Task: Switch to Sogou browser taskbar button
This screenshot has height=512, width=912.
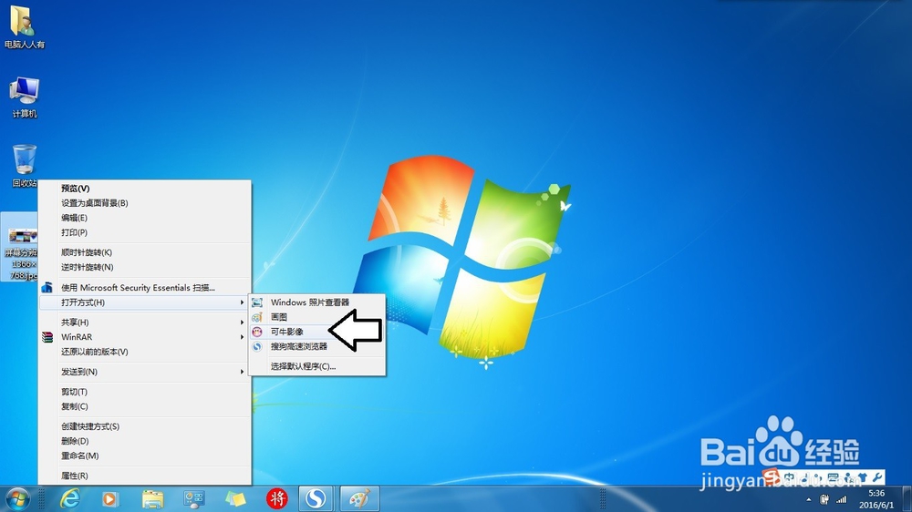Action: point(316,498)
